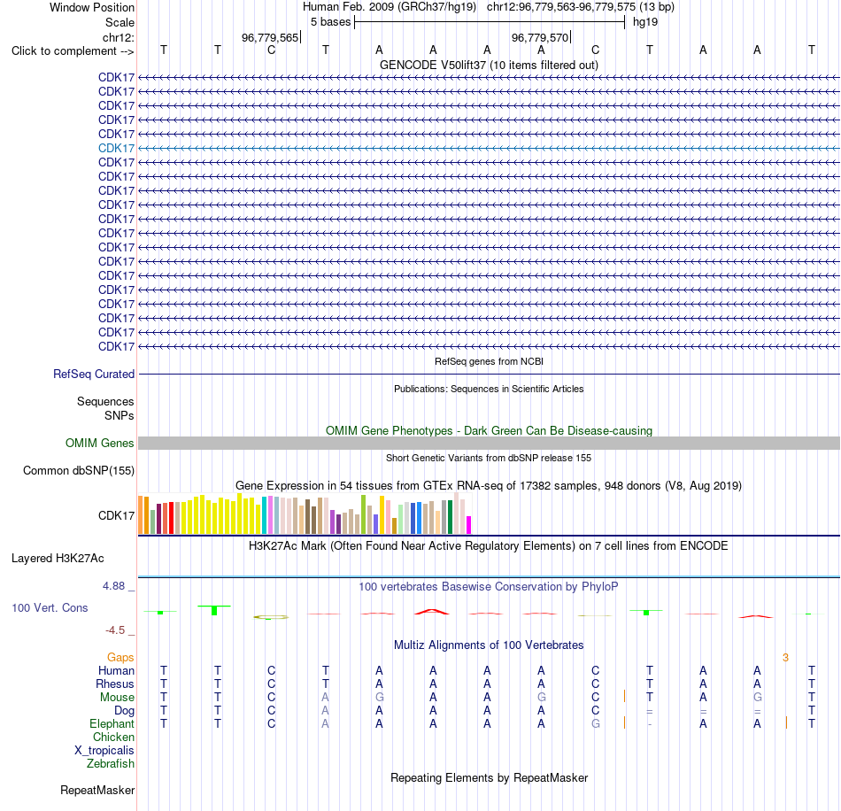Click the Sequences track label
This screenshot has height=811, width=841.
click(x=105, y=401)
